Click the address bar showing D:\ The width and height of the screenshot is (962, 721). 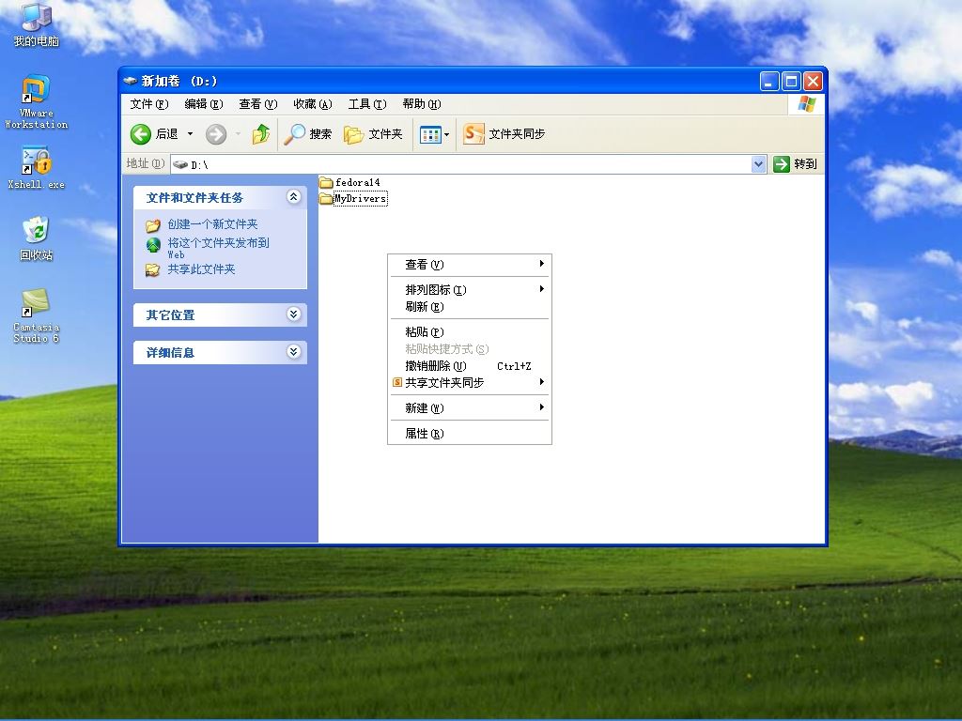[460, 164]
